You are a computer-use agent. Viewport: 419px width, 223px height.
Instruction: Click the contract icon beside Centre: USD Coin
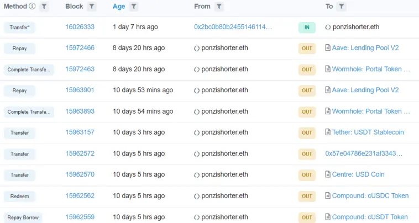328,174
